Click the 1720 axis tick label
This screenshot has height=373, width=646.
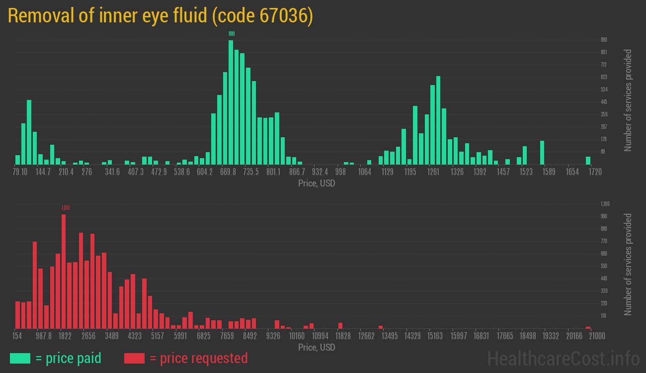tap(595, 172)
